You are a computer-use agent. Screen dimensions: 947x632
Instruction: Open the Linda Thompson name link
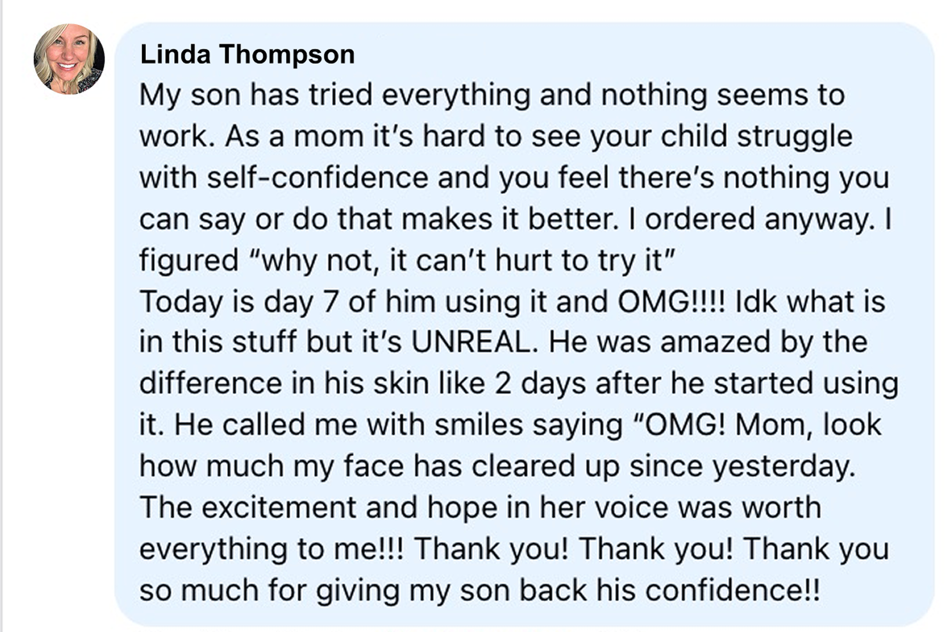247,54
